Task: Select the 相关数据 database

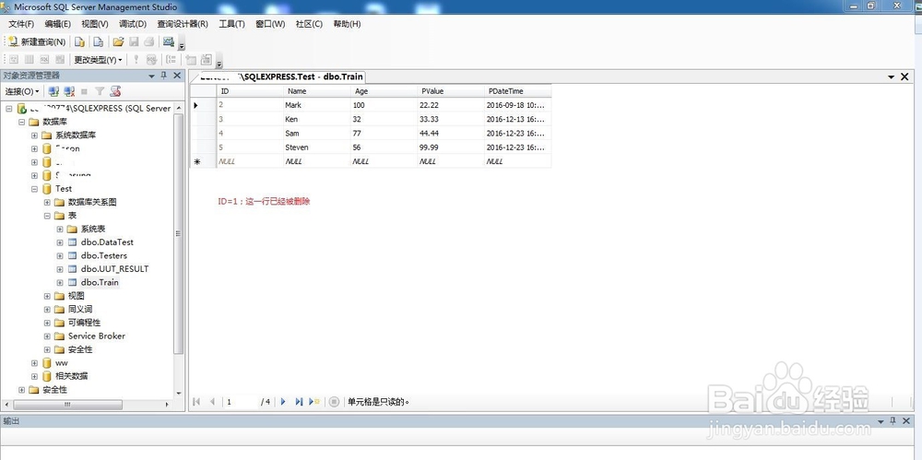Action: (71, 376)
